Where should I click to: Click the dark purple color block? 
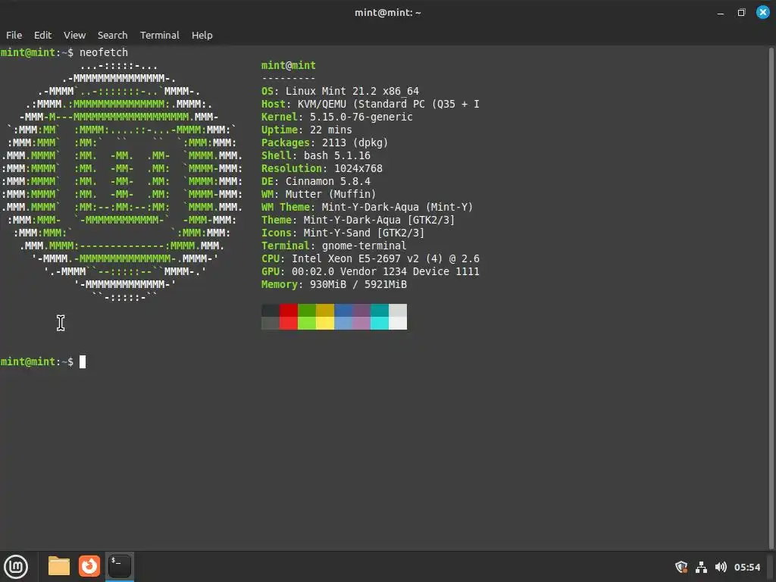coord(361,310)
